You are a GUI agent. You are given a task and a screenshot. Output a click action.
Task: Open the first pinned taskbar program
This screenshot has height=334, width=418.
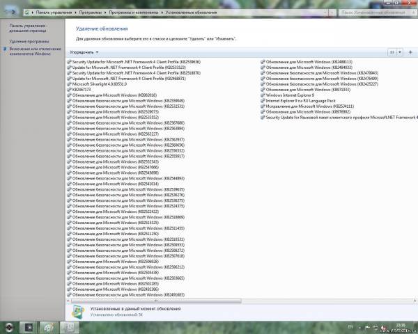[29, 327]
